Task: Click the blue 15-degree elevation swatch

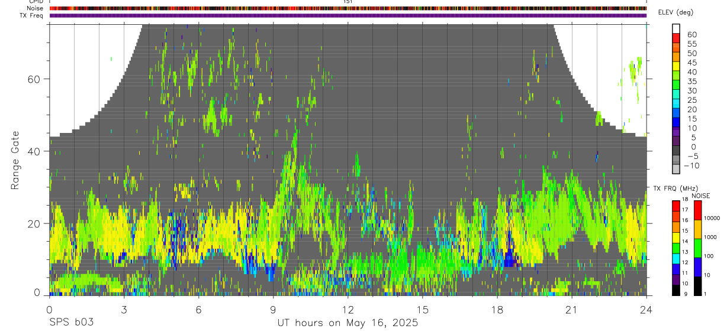Action: (676, 123)
